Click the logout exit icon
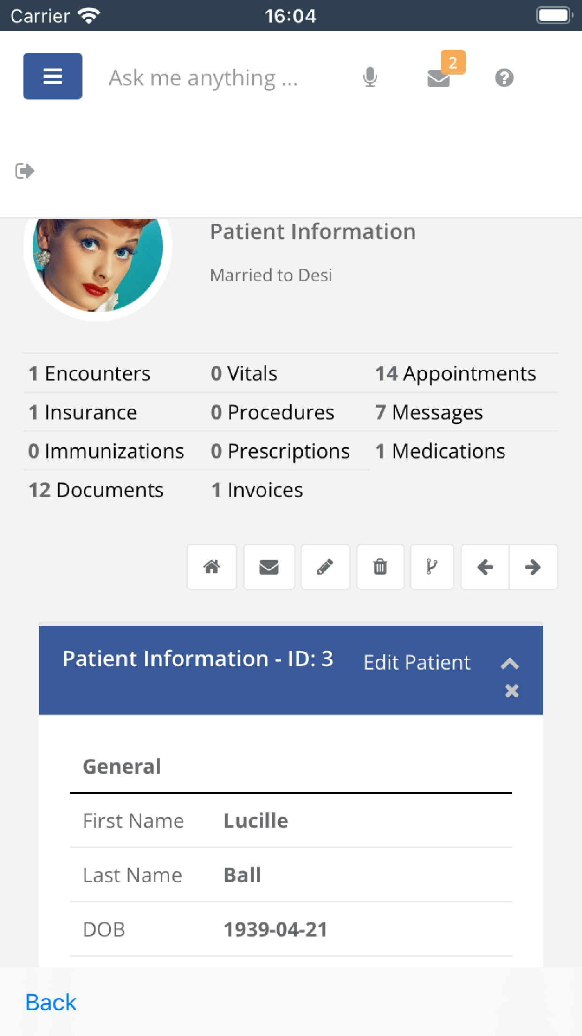The height and width of the screenshot is (1036, 582). pyautogui.click(x=25, y=171)
